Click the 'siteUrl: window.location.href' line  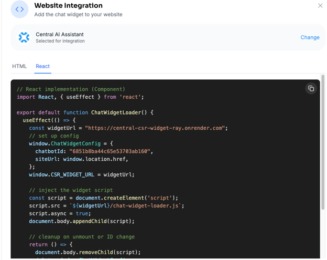tap(82, 159)
